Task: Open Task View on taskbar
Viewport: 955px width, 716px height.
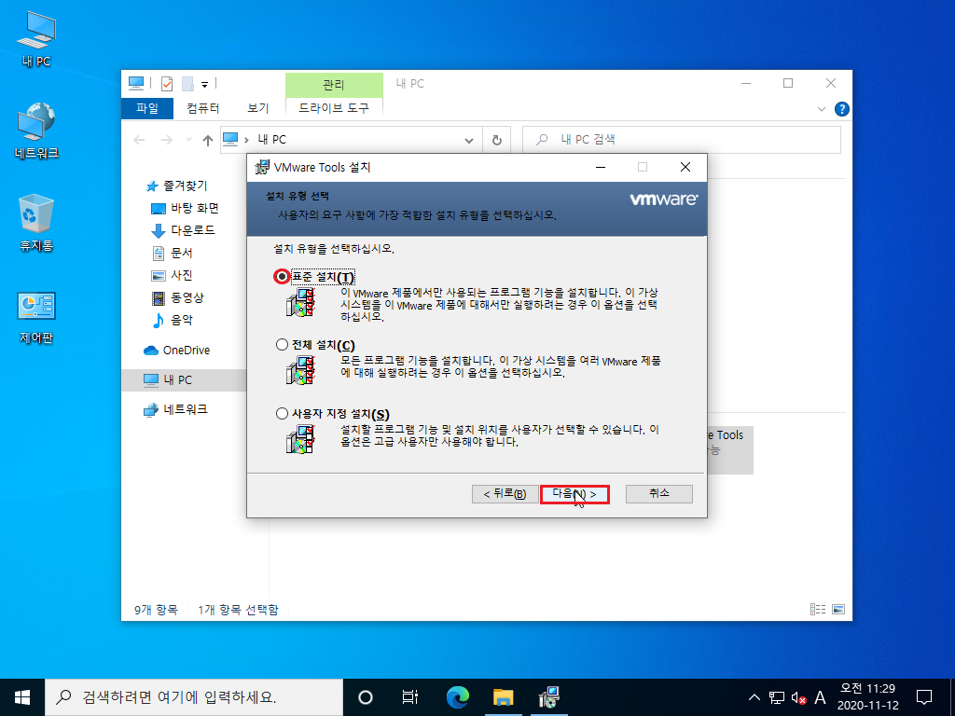Action: [410, 697]
